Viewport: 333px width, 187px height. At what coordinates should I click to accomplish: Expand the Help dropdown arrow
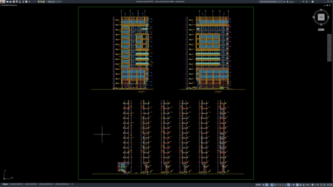coord(315,2)
